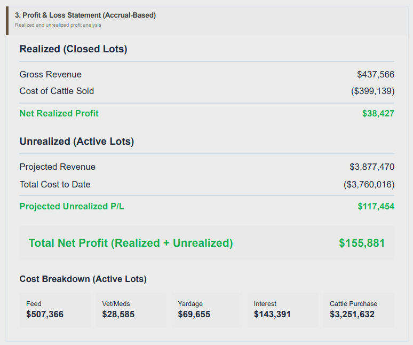Click the Gross Revenue row label

(x=51, y=74)
